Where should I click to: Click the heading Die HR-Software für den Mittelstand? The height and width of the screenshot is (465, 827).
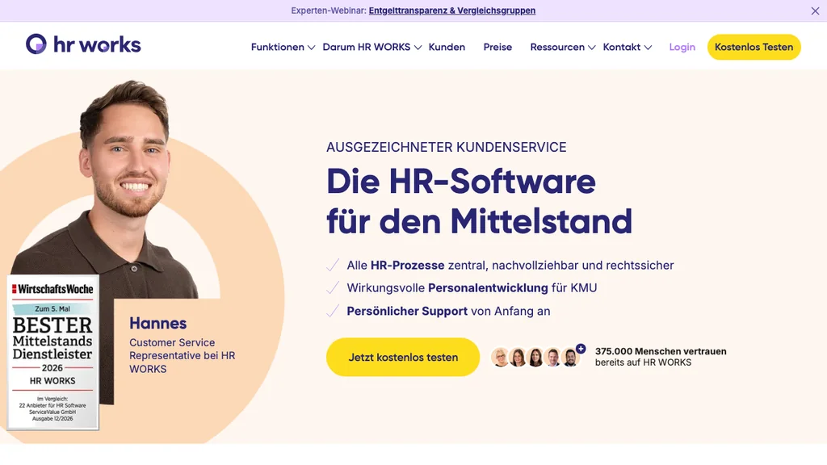(479, 201)
